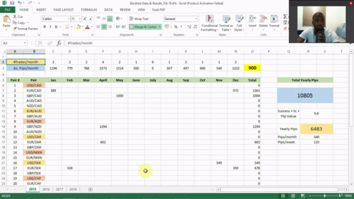Switch to the PAGE LAYOUT ribbon tab
The height and width of the screenshot is (199, 354).
click(64, 10)
